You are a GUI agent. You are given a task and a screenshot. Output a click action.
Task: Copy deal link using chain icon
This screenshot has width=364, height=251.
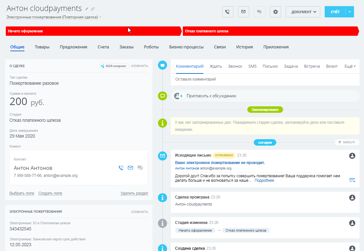pyautogui.click(x=93, y=9)
